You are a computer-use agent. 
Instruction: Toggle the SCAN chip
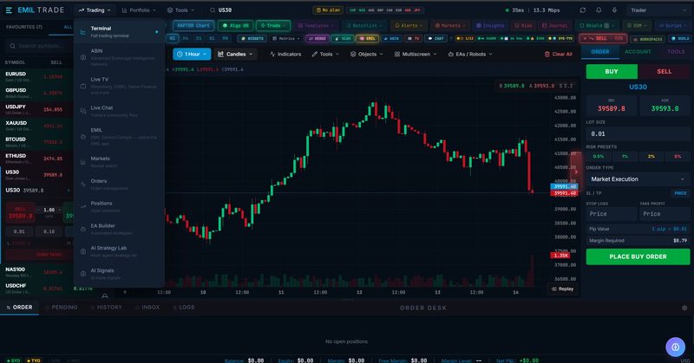click(x=343, y=38)
